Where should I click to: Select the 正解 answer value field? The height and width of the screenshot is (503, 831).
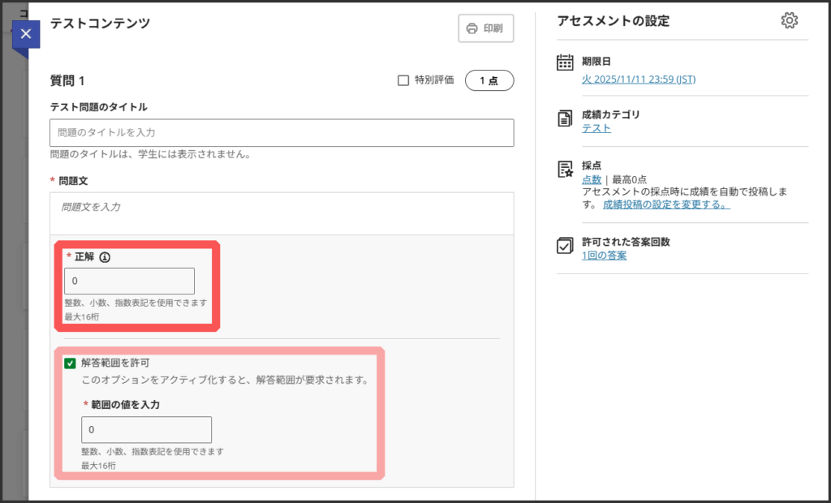tap(130, 281)
